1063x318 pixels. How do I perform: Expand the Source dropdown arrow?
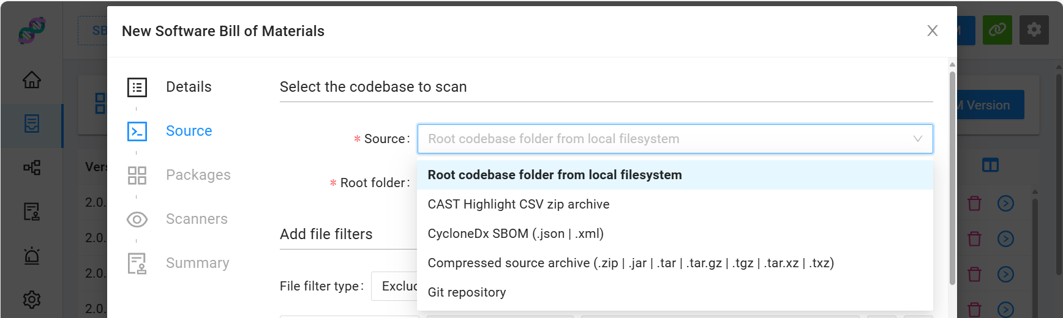tap(917, 139)
